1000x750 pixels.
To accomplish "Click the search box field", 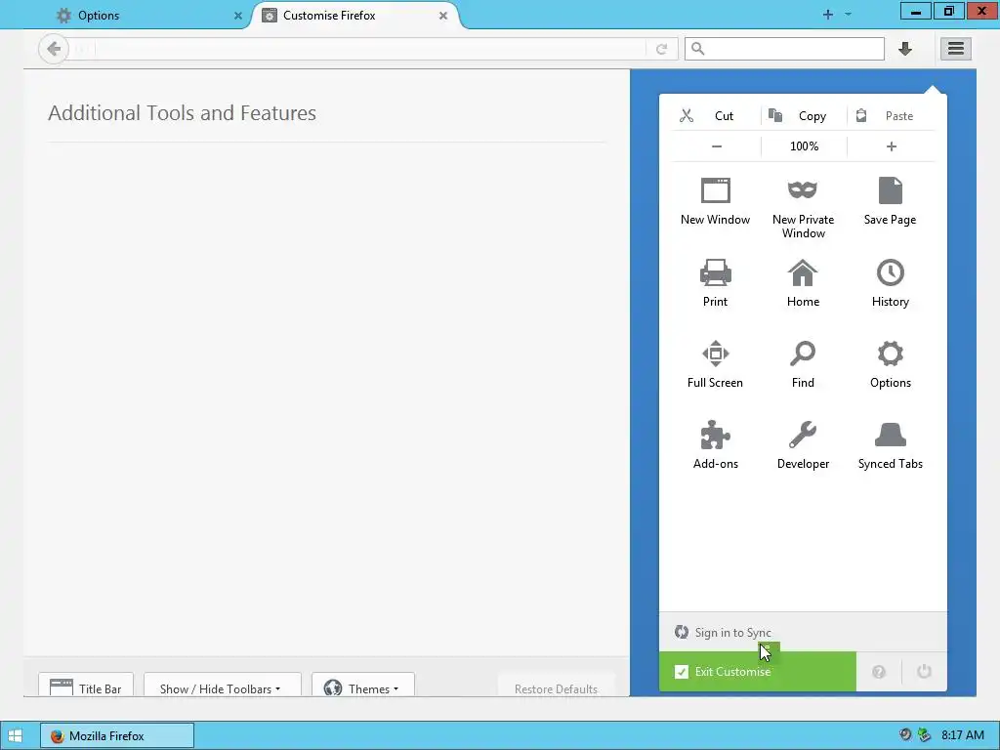I will [784, 49].
